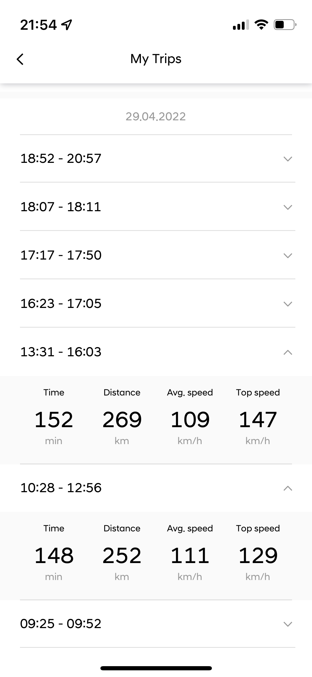
Task: Expand the 17:17 - 17:50 trip chevron
Action: point(288,255)
